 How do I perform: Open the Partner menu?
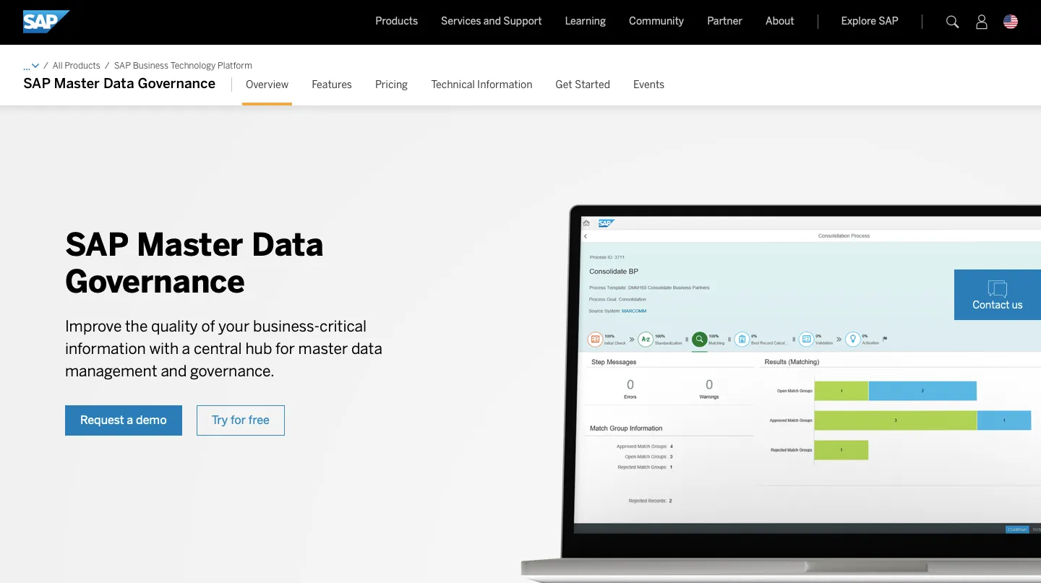click(724, 21)
